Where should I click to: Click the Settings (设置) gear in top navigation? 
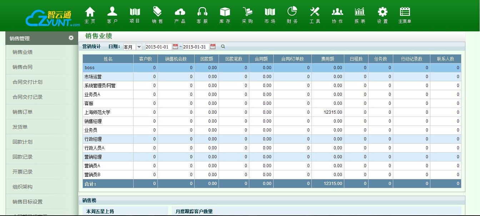[382, 12]
